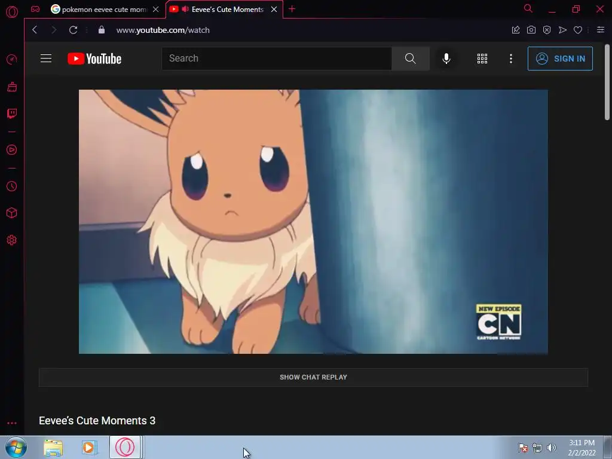Open ad blocker shield icon
The image size is (612, 459).
[547, 30]
